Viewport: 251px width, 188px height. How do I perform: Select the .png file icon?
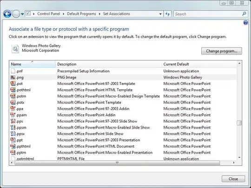13,78
